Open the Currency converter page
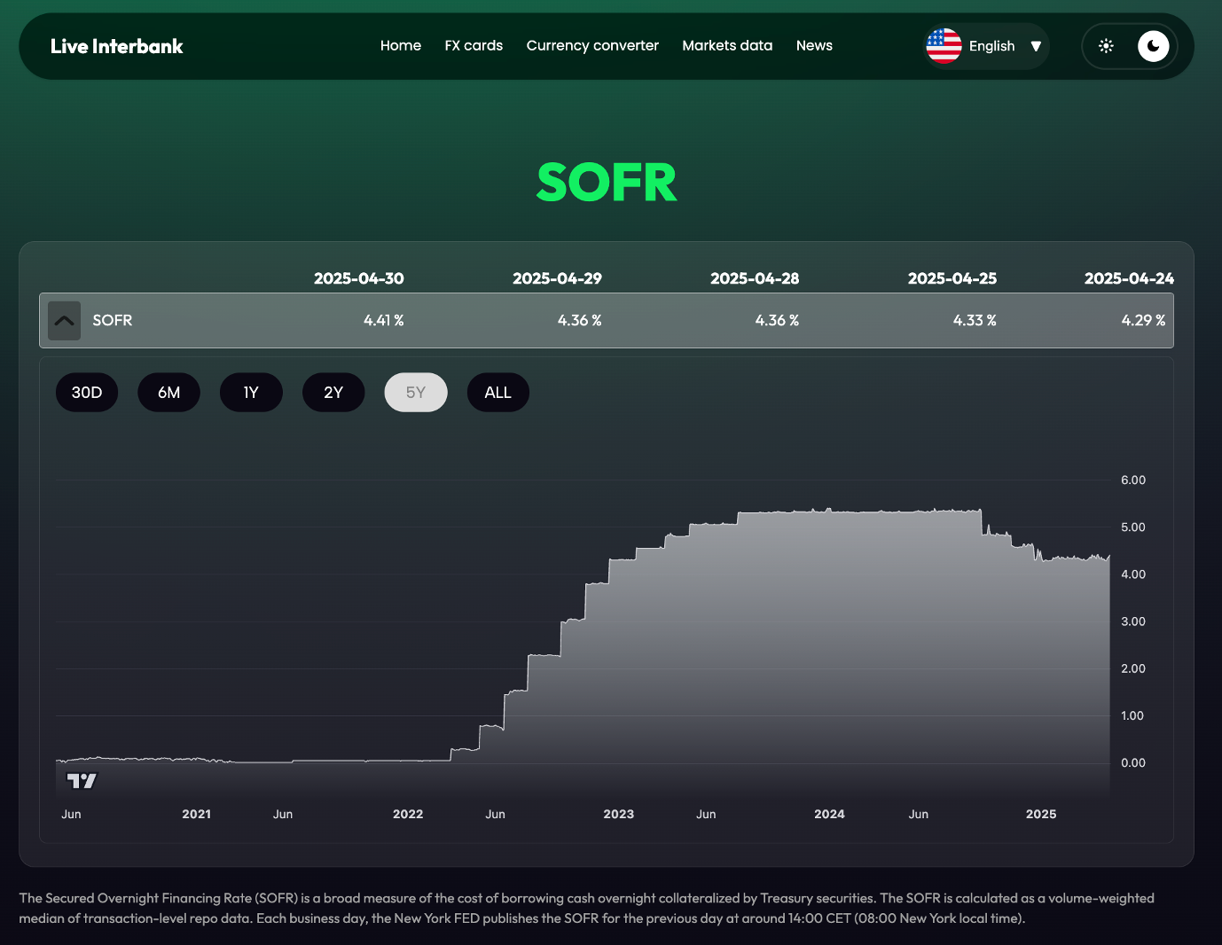 click(592, 45)
